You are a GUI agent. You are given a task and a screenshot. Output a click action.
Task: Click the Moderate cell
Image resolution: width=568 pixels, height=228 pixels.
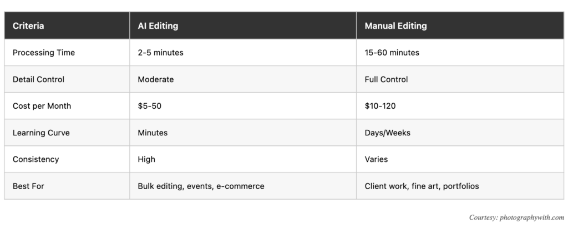[x=156, y=79]
